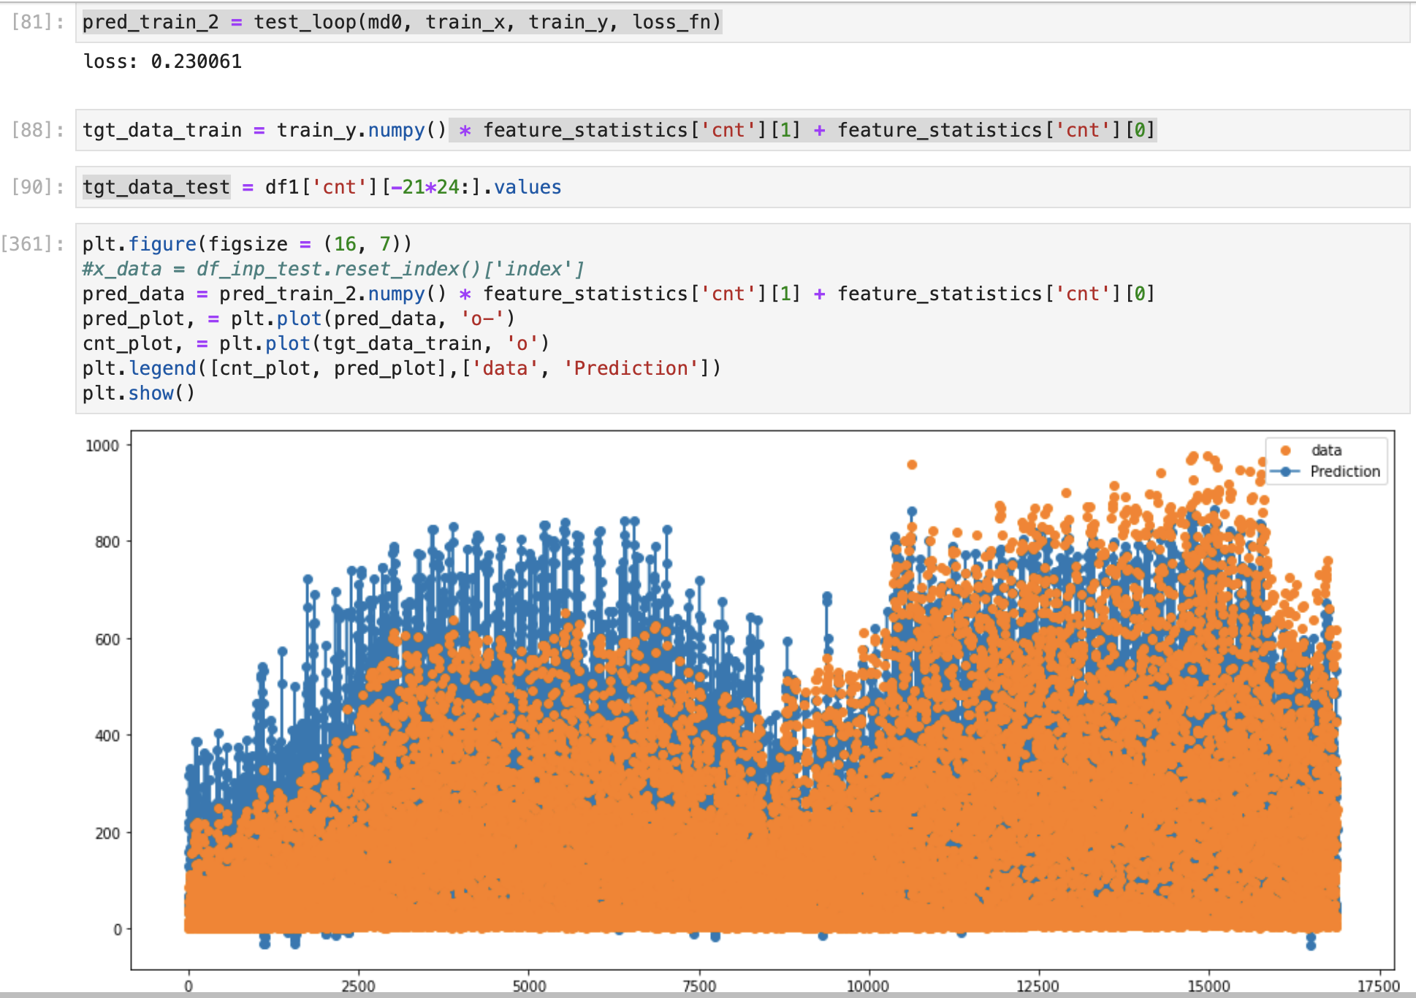Screen dimensions: 1416x998
Task: Click y-axis tick label 200
Action: 107,833
